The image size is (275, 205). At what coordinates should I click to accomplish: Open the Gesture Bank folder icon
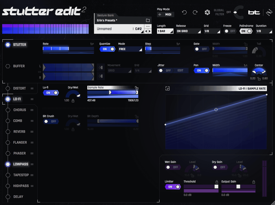[148, 20]
